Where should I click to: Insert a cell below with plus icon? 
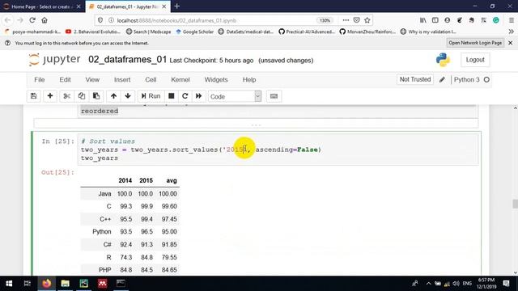[50, 96]
